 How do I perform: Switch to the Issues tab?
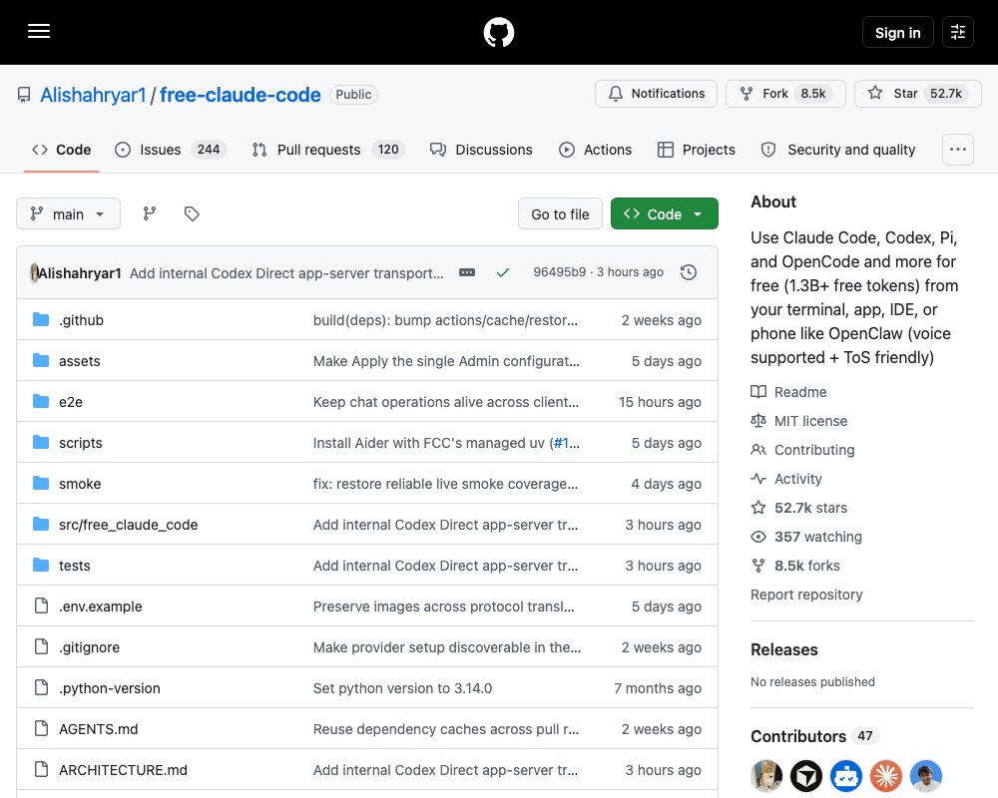pyautogui.click(x=170, y=150)
